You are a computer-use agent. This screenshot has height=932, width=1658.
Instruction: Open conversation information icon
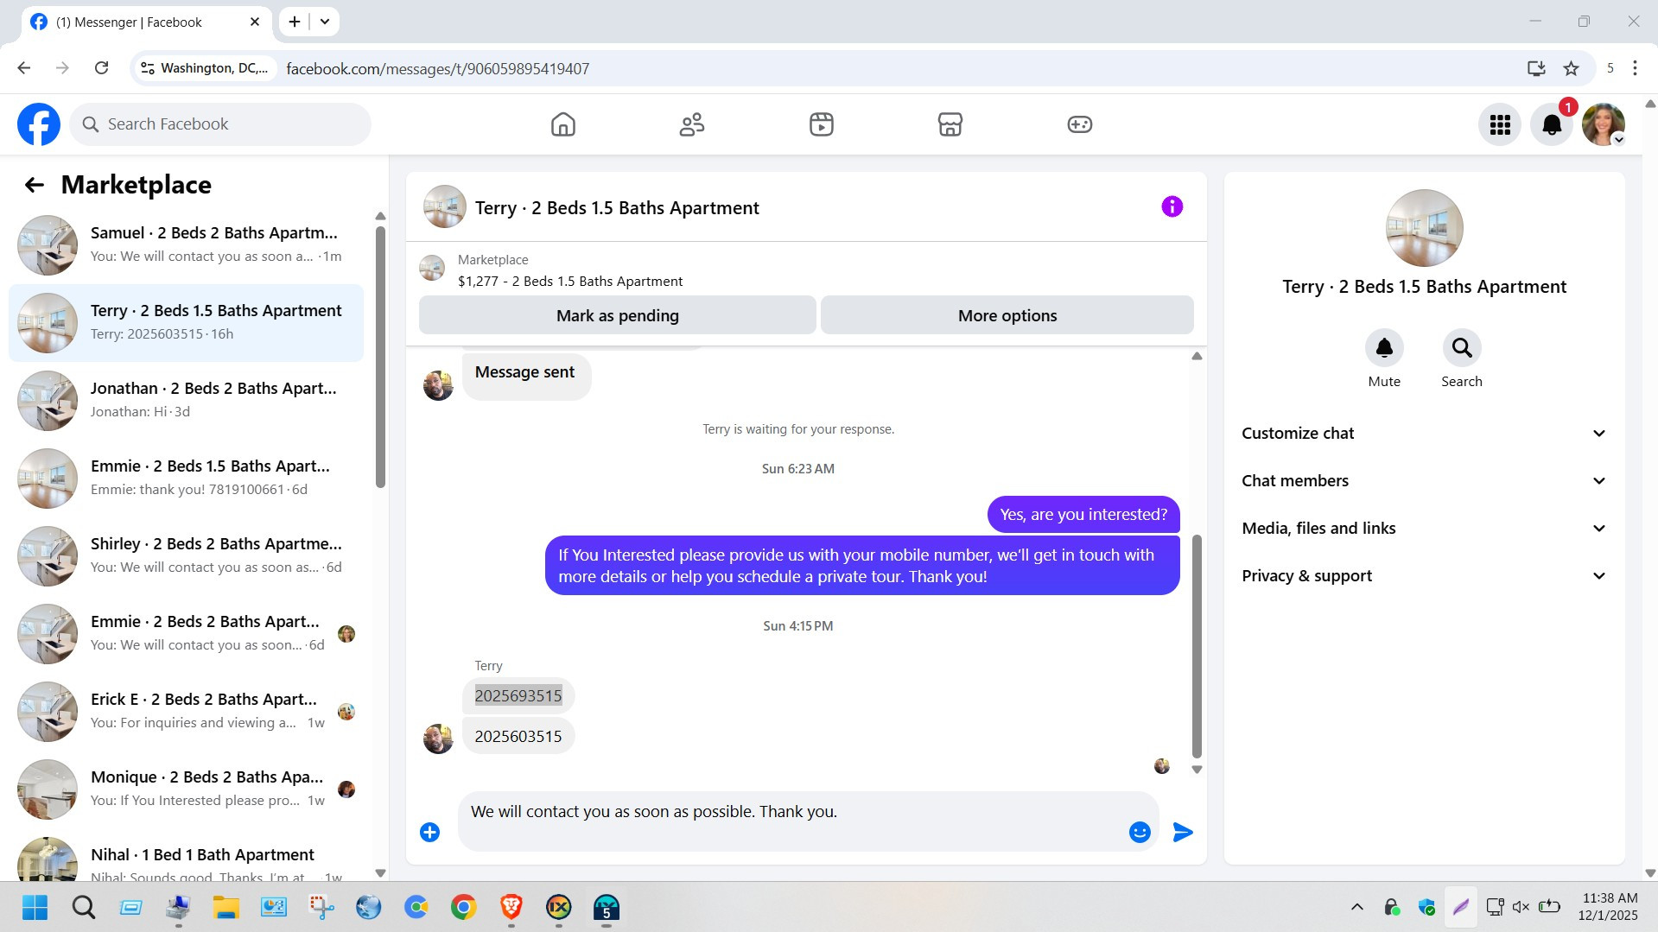1172,206
